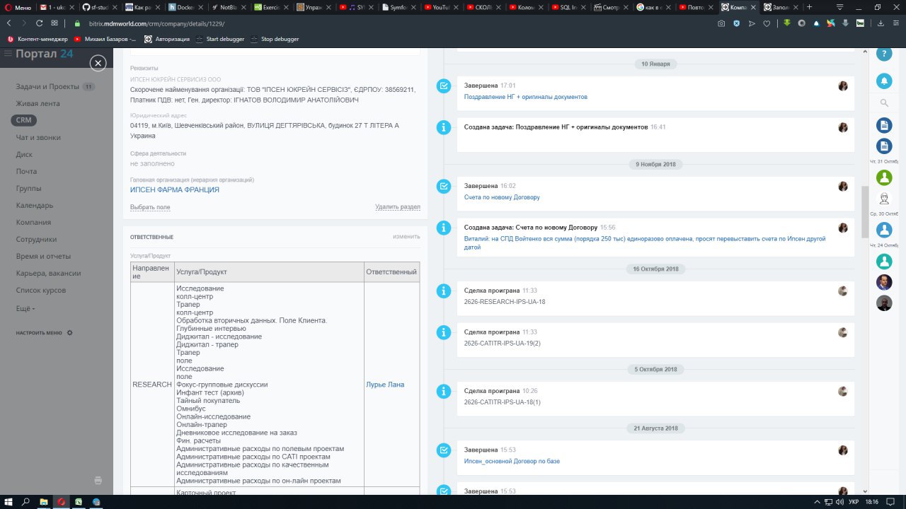Click 9 Ноября 2018 date marker
Screen dimensions: 906x509
click(655, 164)
